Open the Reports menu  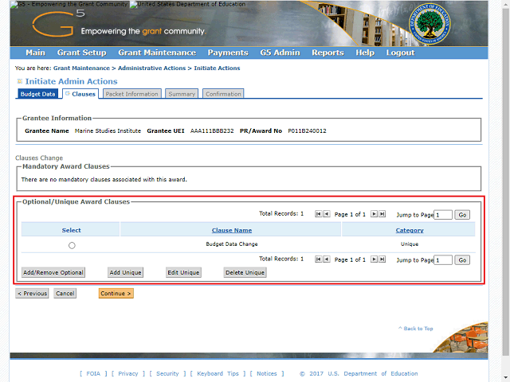(x=328, y=53)
